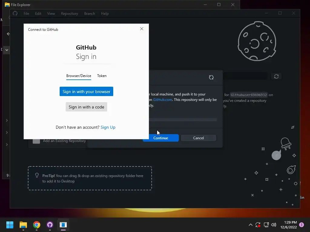310x232 pixels.
Task: Show hidden system tray icons
Action: click(x=250, y=225)
